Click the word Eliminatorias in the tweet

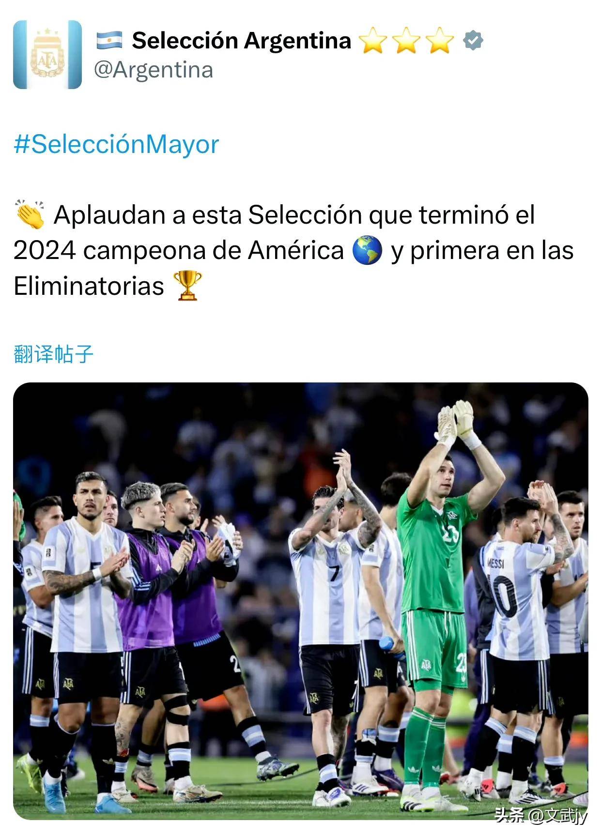(89, 286)
